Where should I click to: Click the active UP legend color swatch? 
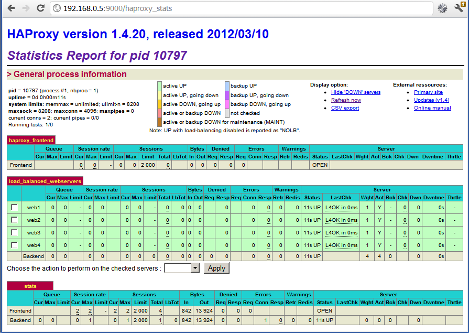click(159, 86)
